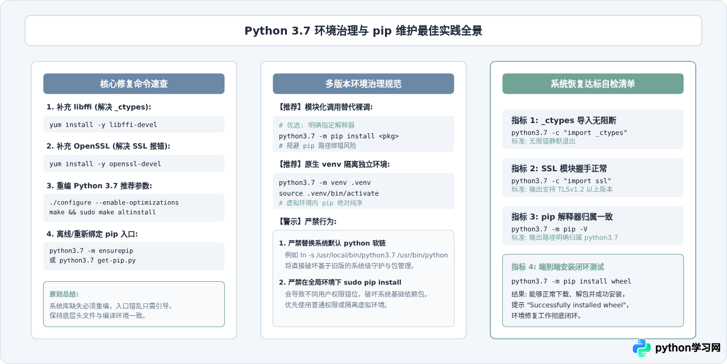Click the text '标准: 输出支持 TLSv1.2 以上版本'

[x=562, y=189]
